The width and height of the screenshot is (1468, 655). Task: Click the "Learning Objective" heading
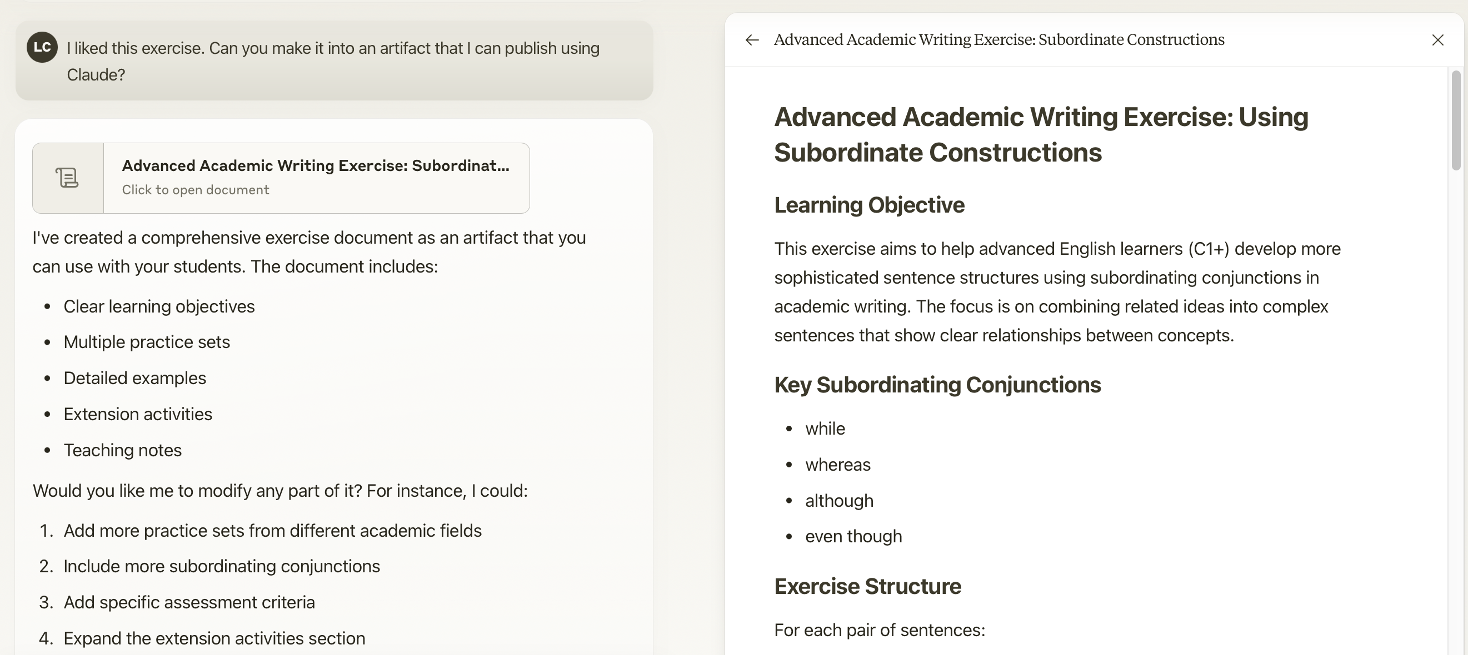pyautogui.click(x=869, y=205)
